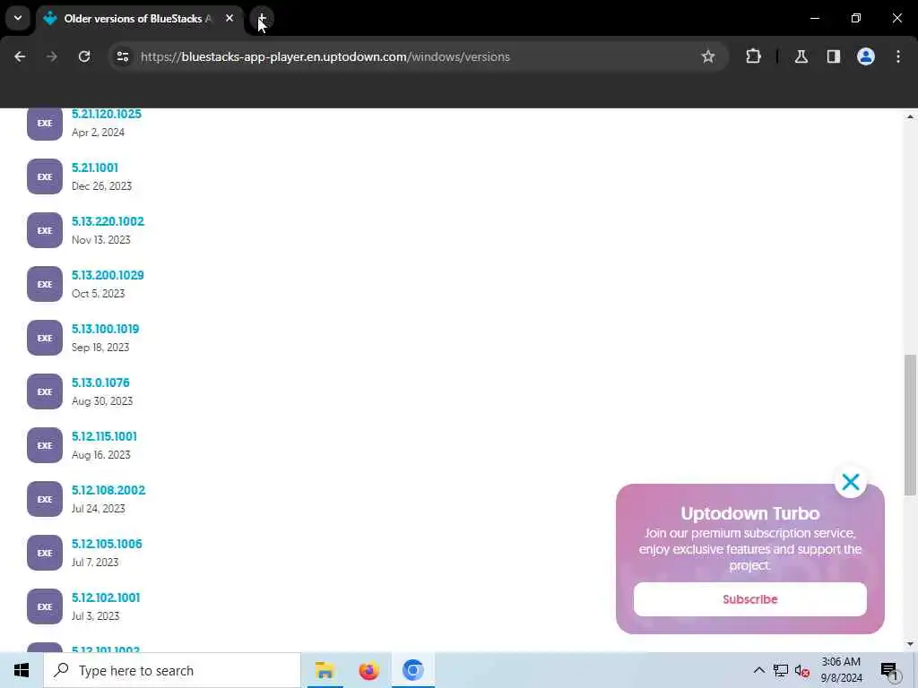
Task: View site information icon in address bar
Action: pyautogui.click(x=122, y=56)
